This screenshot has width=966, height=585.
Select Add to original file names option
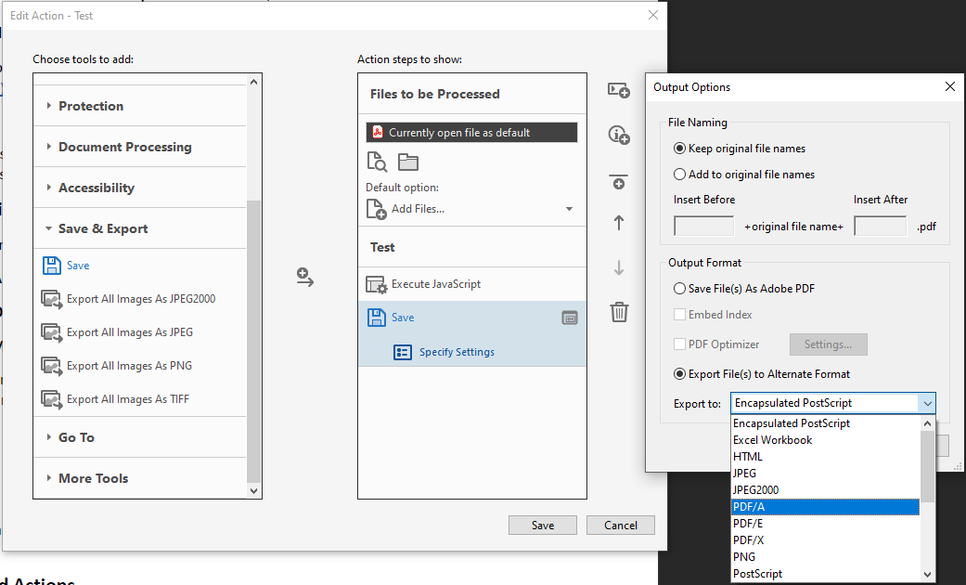click(x=680, y=175)
